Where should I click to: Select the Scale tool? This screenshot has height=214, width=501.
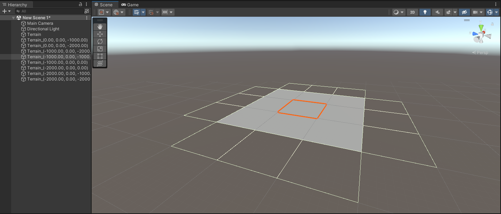pyautogui.click(x=100, y=49)
